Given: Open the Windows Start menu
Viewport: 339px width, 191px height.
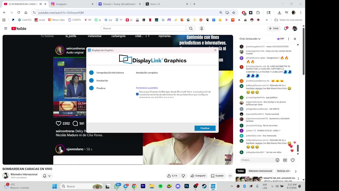Looking at the screenshot, I should (x=55, y=186).
